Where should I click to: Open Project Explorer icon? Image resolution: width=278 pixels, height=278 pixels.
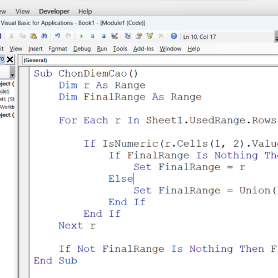pyautogui.click(x=128, y=36)
